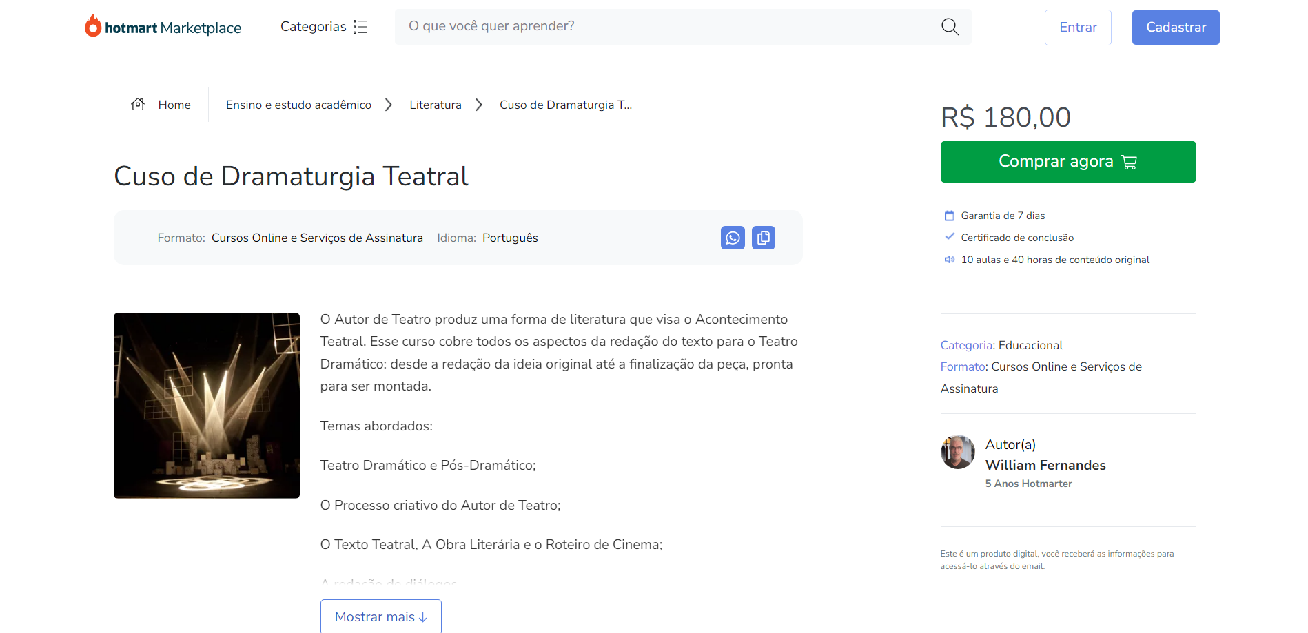
Task: Click the checkmark icon beside Certificado de conclusão
Action: pyautogui.click(x=949, y=237)
